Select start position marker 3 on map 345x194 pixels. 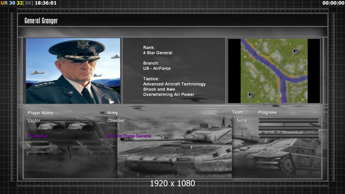(x=296, y=51)
